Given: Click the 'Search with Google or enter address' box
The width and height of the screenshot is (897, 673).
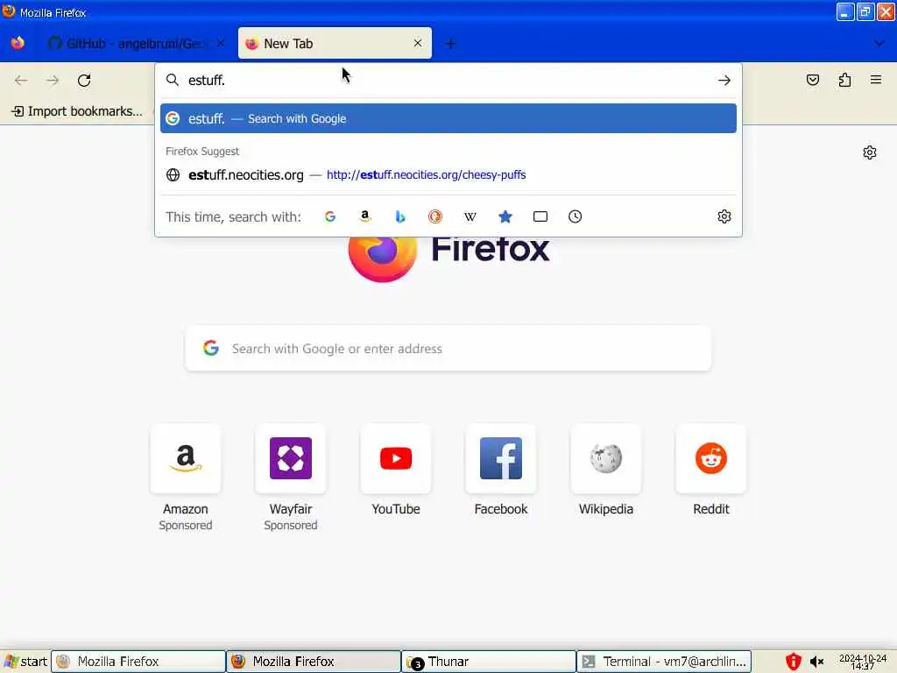Looking at the screenshot, I should pyautogui.click(x=448, y=349).
